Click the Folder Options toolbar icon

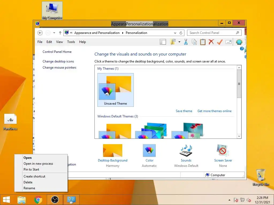(173, 42)
